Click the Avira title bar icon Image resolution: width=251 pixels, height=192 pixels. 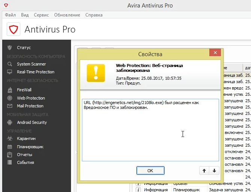(x=6, y=5)
